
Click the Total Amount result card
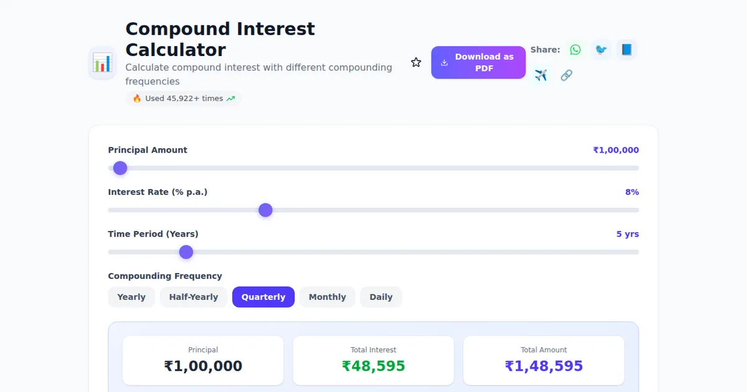pyautogui.click(x=543, y=360)
